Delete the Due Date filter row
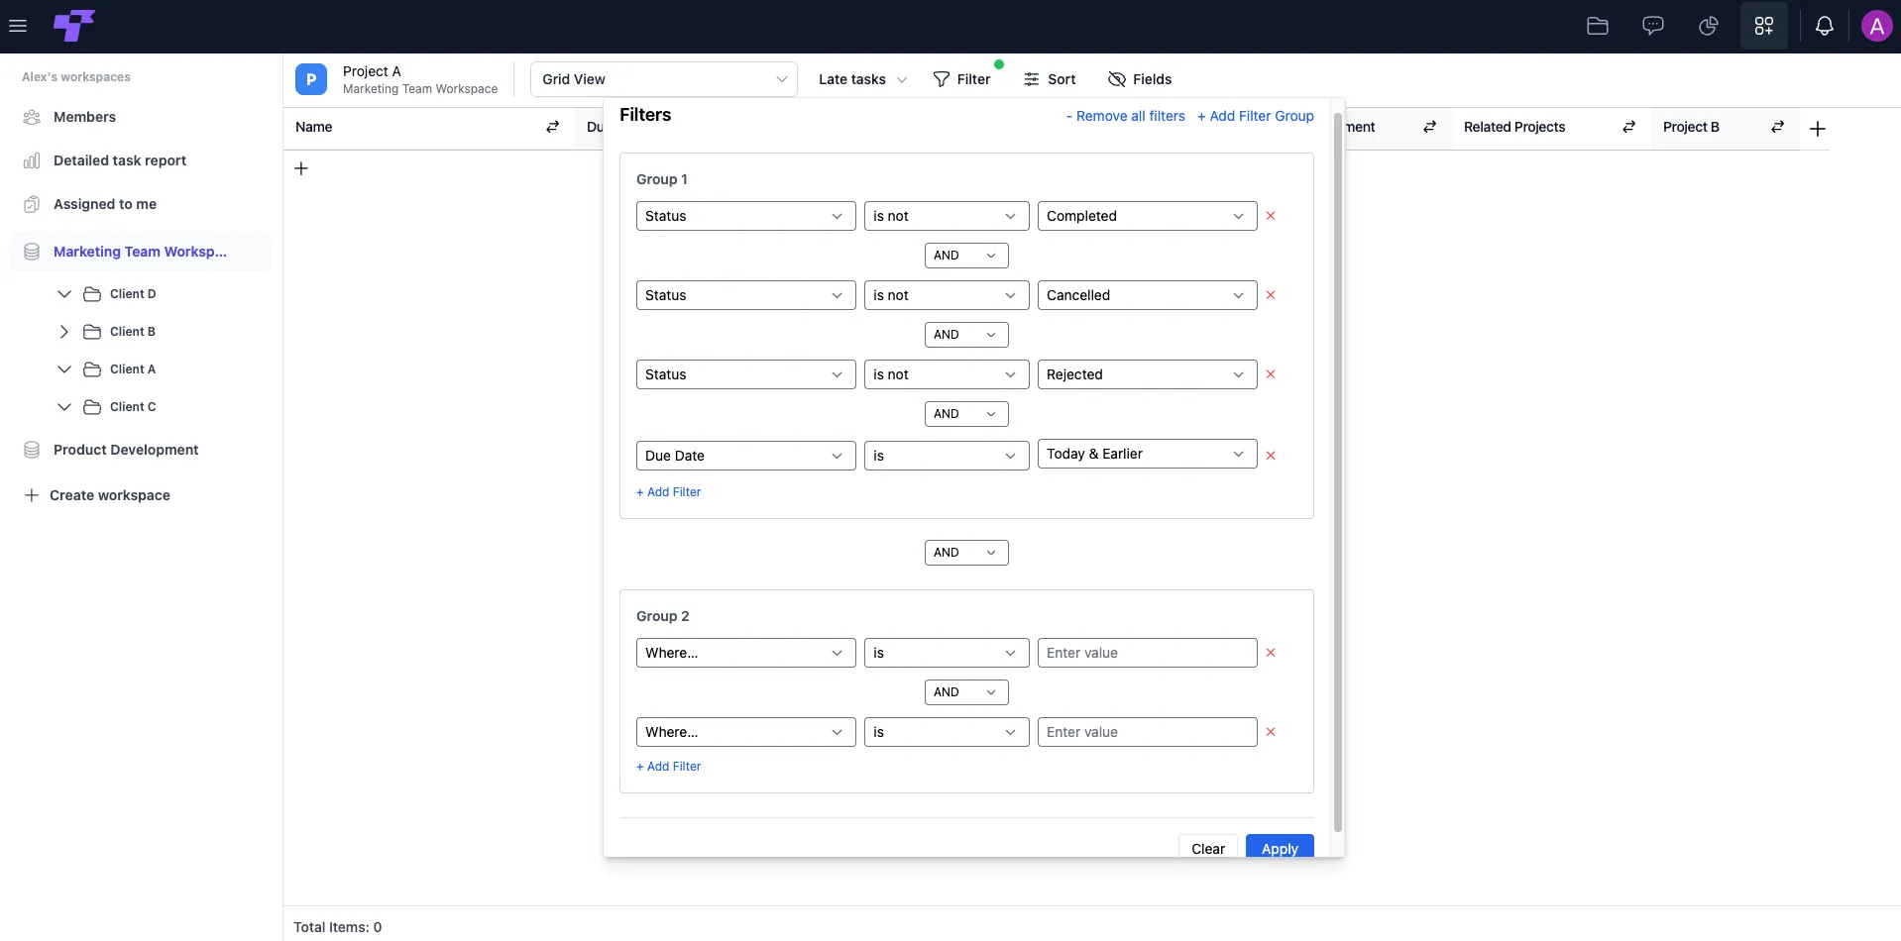Image resolution: width=1901 pixels, height=941 pixels. pos(1271,456)
